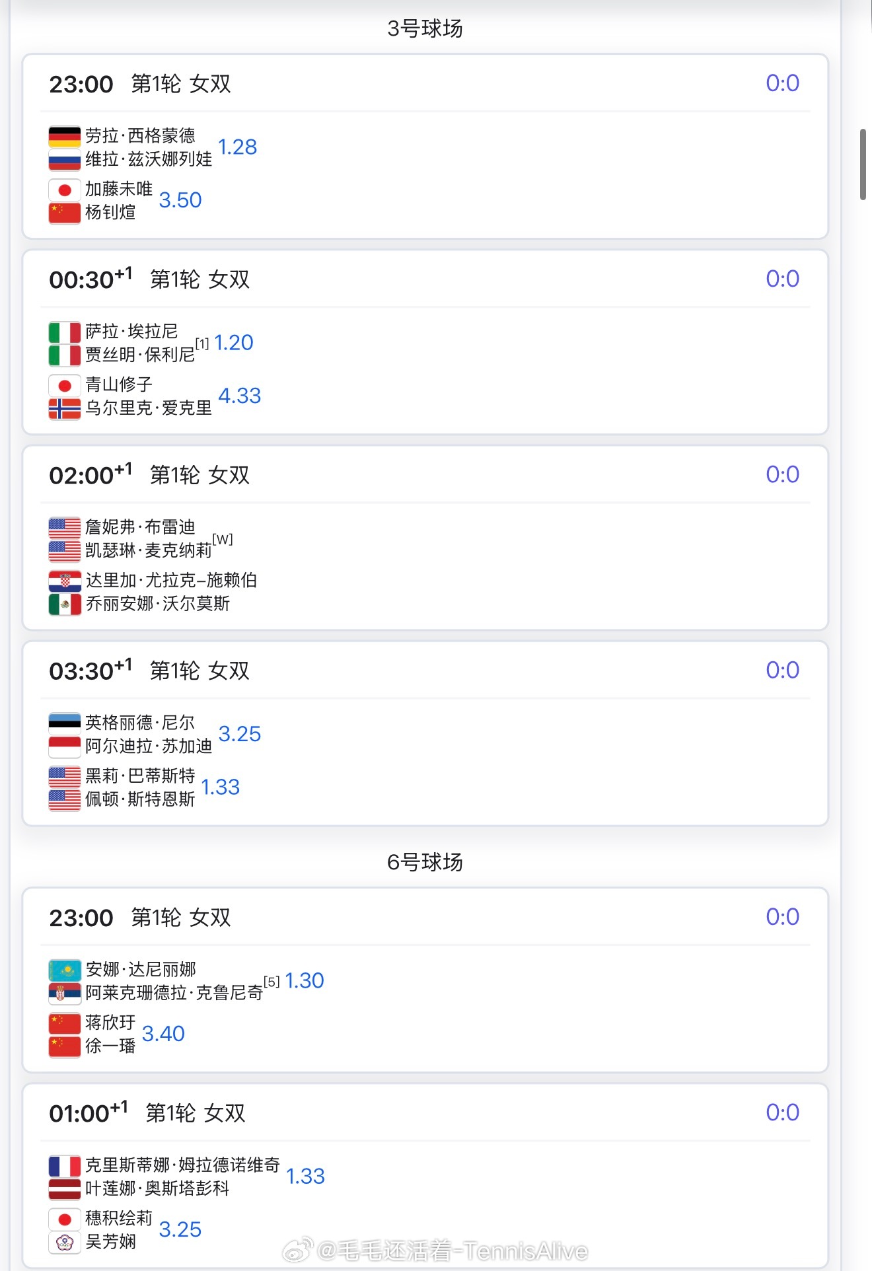Click the Chinese Taipei flag beside 吴芳娴

tap(64, 1242)
